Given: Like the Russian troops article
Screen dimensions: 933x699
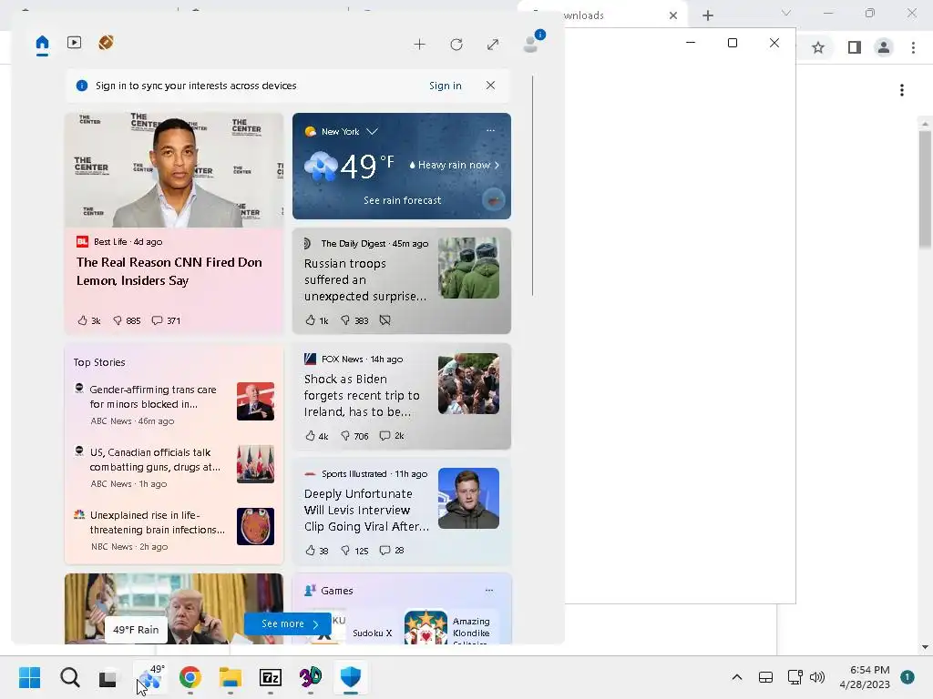Looking at the screenshot, I should 316,320.
